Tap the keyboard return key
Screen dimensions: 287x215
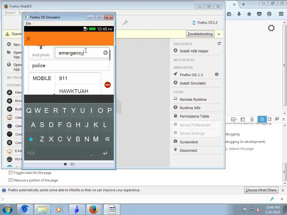[x=105, y=153]
